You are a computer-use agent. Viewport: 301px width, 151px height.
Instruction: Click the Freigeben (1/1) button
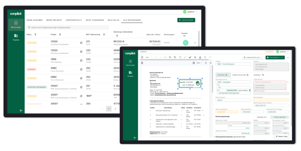pos(275,57)
